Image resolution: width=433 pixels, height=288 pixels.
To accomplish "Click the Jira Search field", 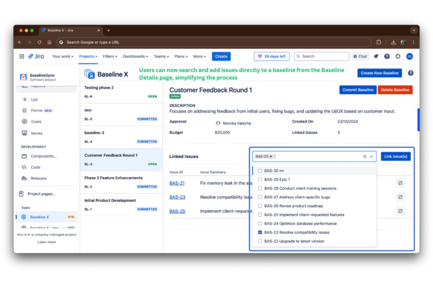I will pos(321,56).
